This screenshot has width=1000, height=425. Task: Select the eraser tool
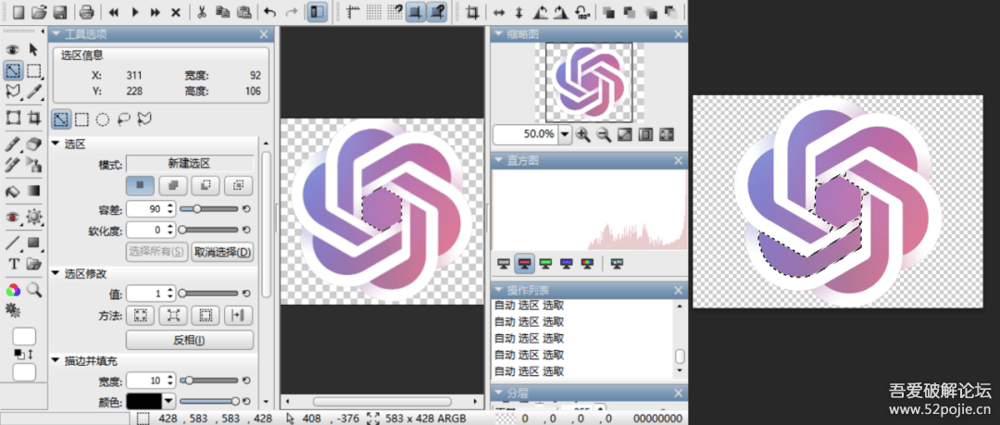[34, 144]
